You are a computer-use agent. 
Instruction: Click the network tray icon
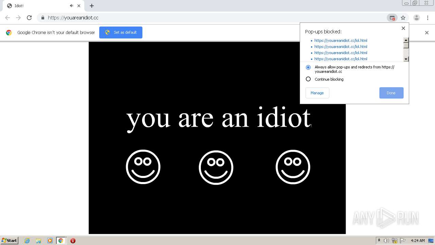click(395, 241)
